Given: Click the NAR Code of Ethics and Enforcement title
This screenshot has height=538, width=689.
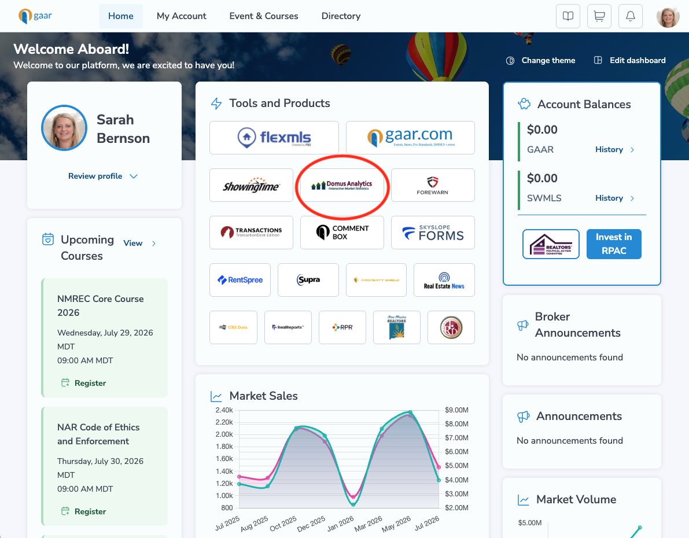Looking at the screenshot, I should point(98,434).
